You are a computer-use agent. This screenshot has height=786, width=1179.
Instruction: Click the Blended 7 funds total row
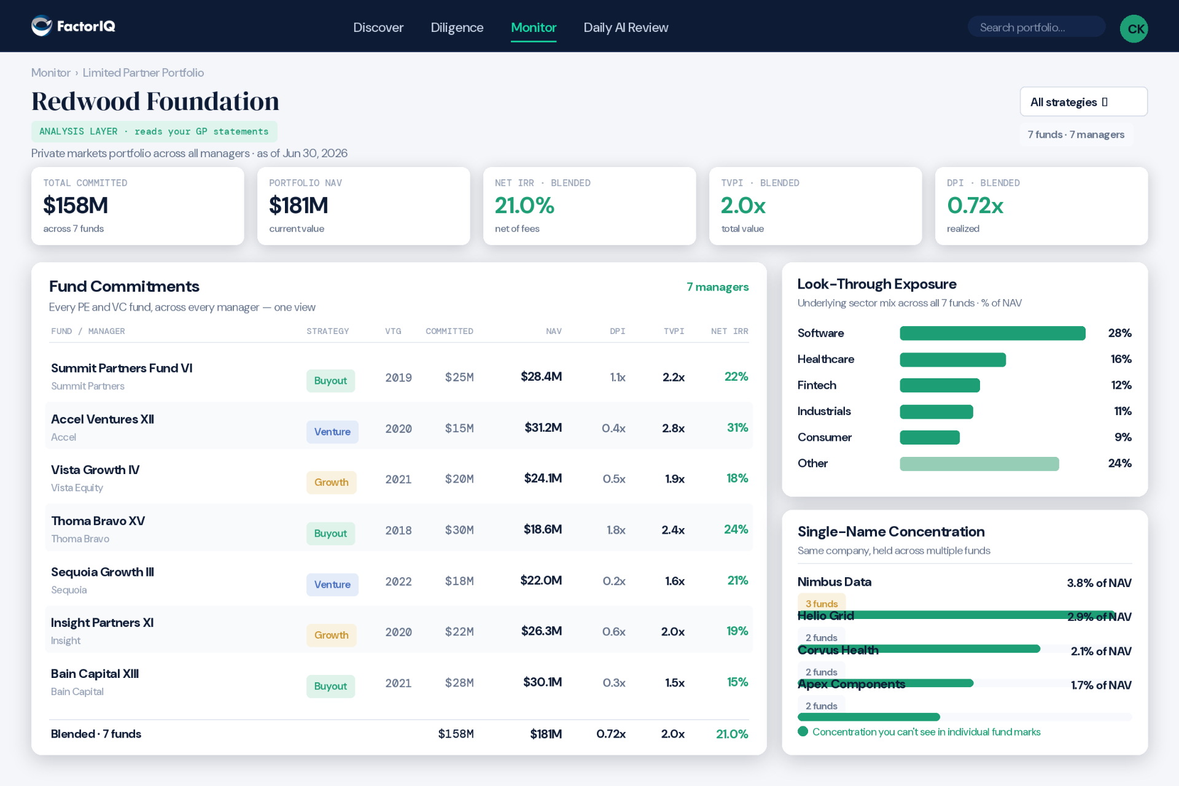click(x=399, y=734)
